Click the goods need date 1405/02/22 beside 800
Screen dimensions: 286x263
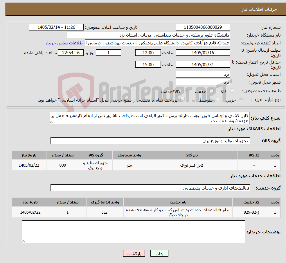(x=29, y=165)
